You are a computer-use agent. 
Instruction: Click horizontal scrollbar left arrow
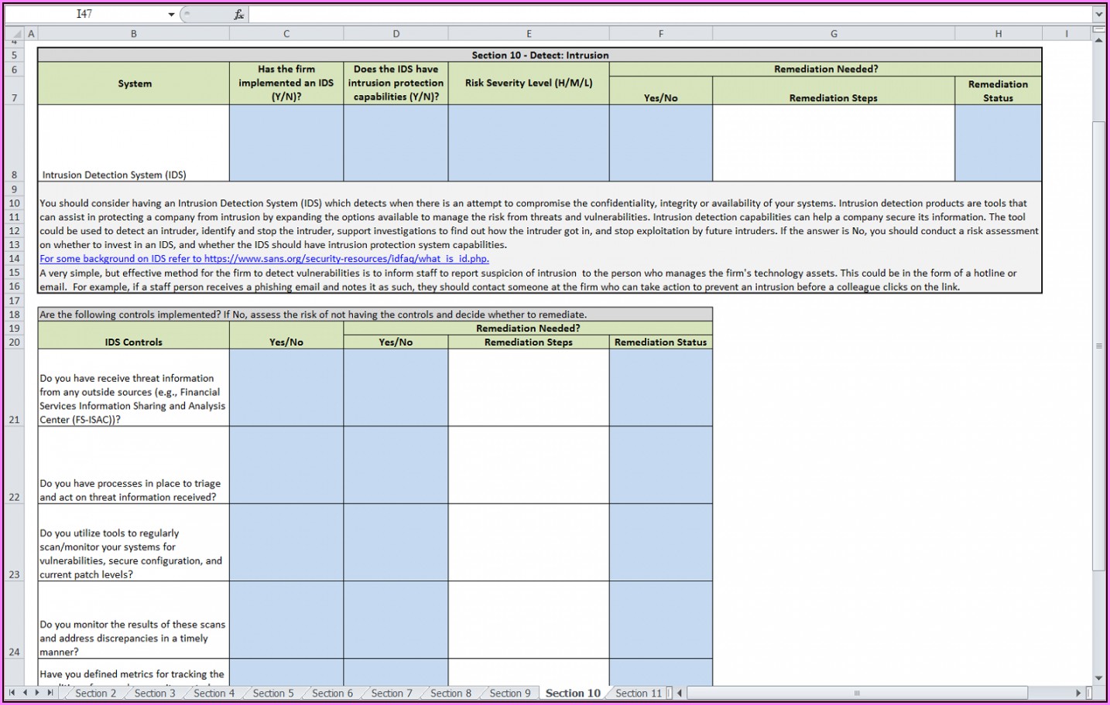pos(680,693)
